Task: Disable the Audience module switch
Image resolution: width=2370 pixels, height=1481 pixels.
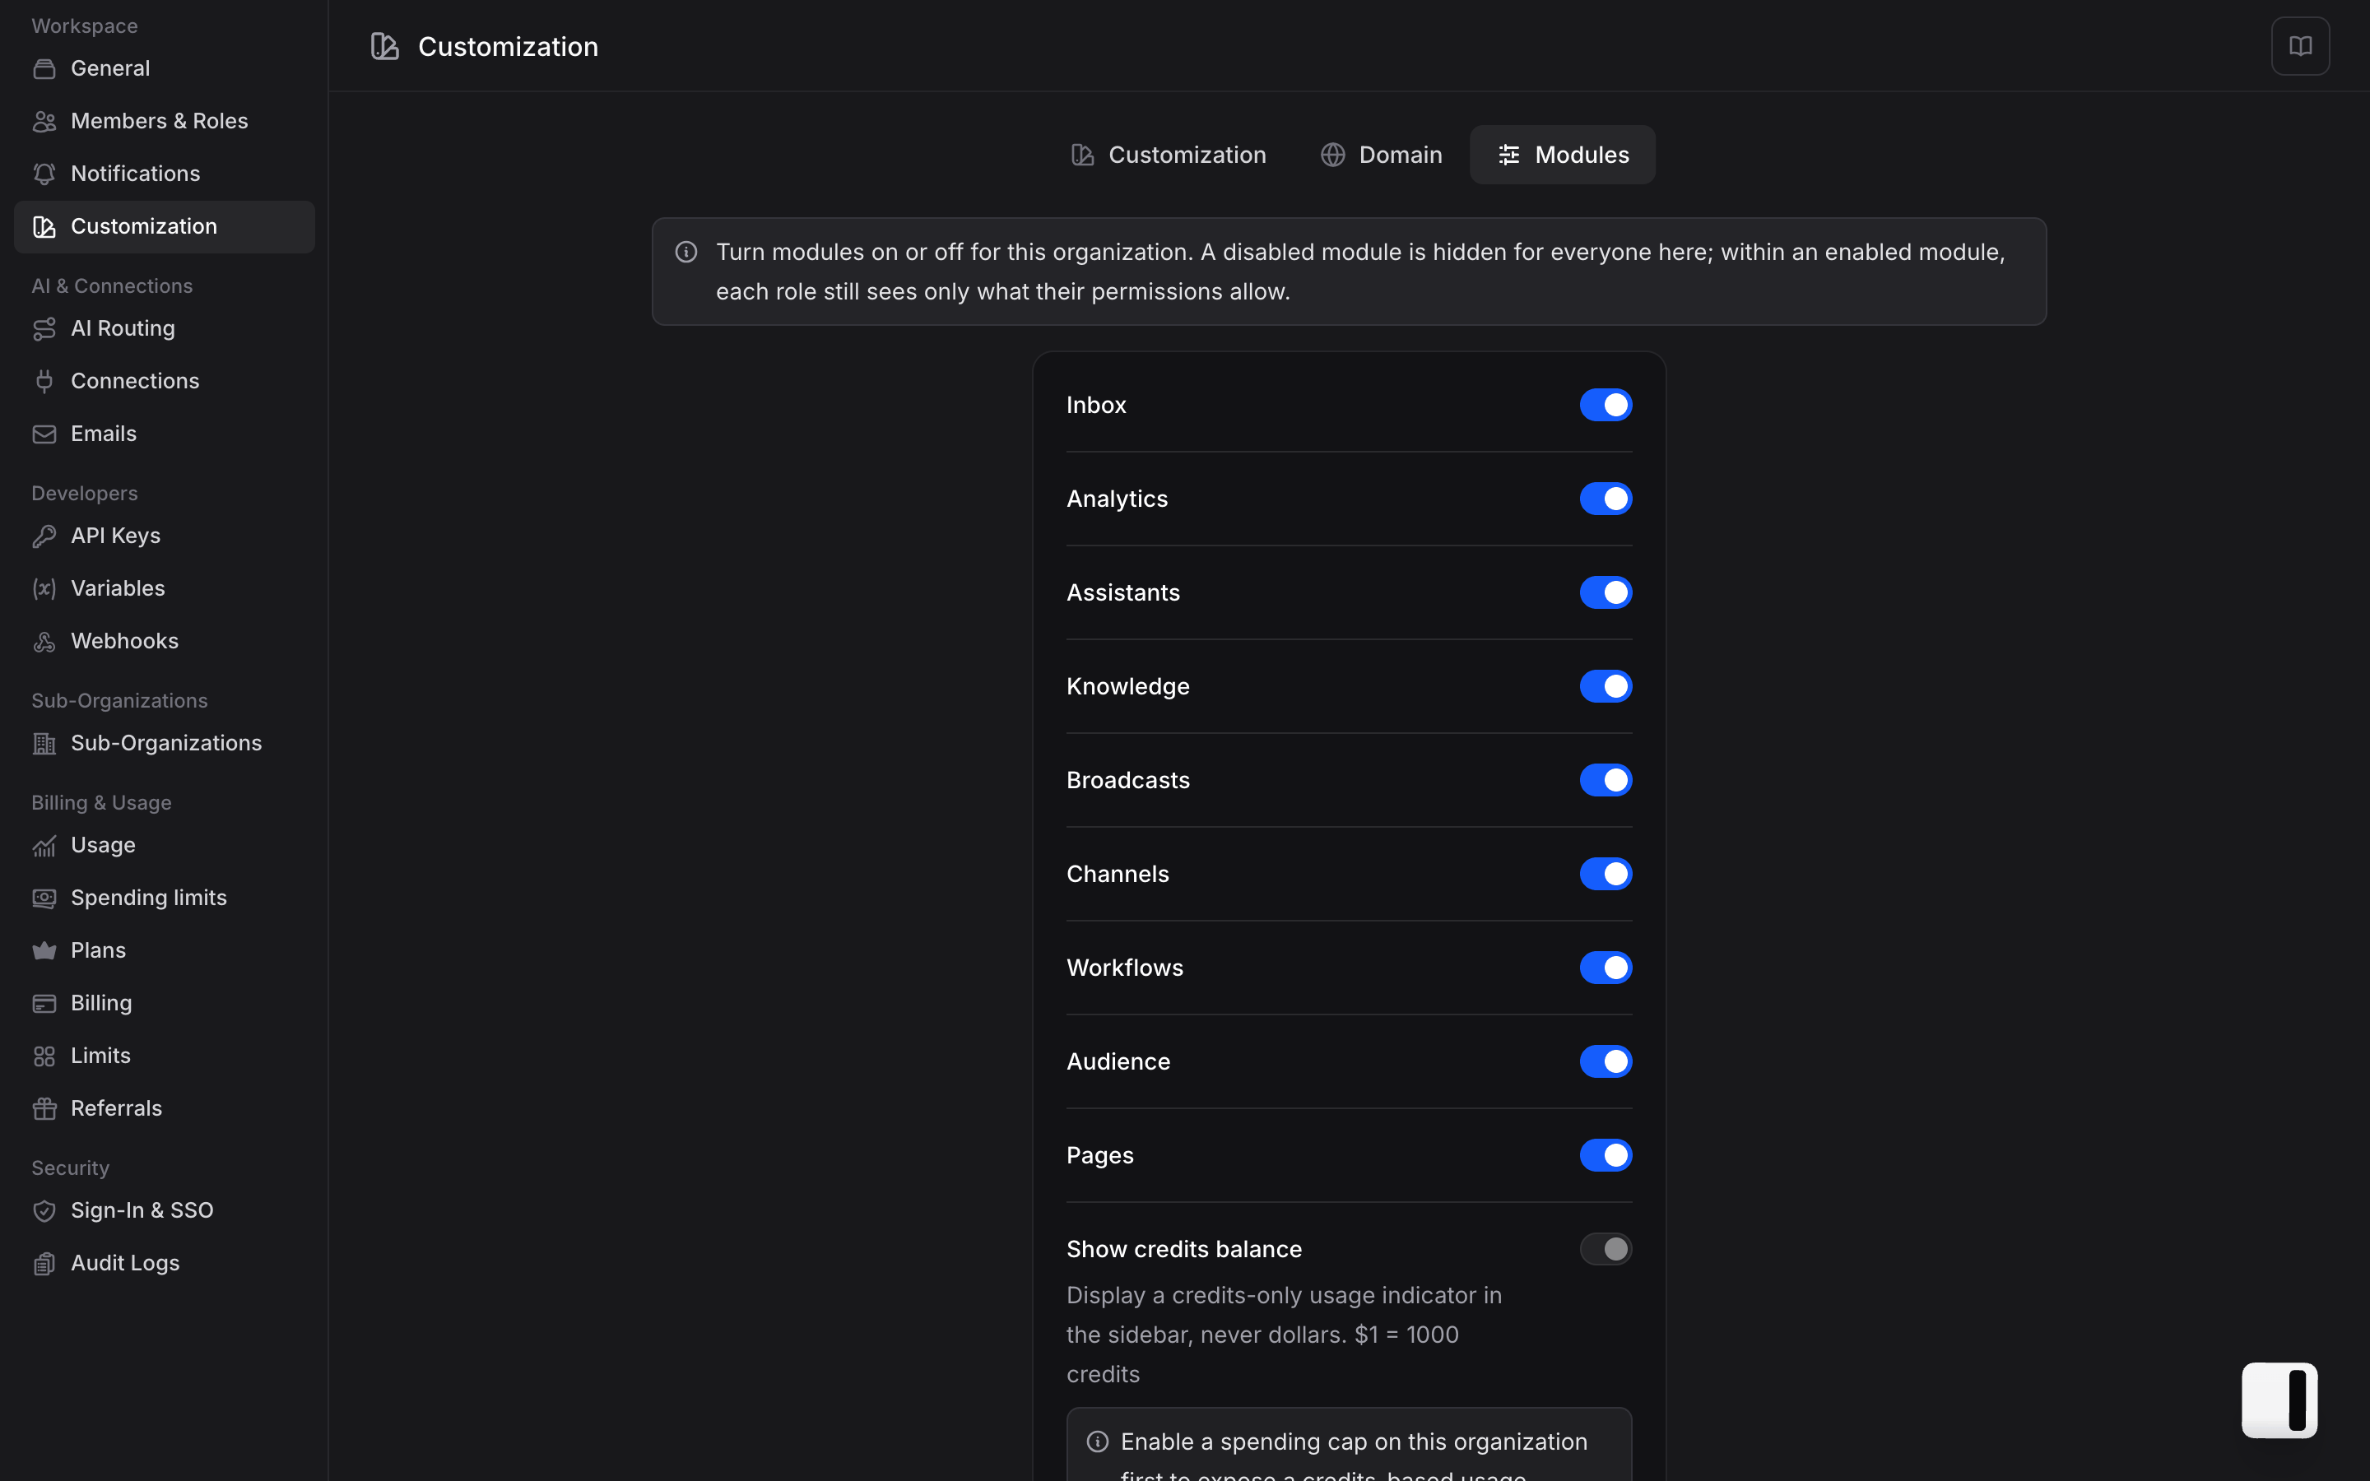Action: [x=1606, y=1061]
